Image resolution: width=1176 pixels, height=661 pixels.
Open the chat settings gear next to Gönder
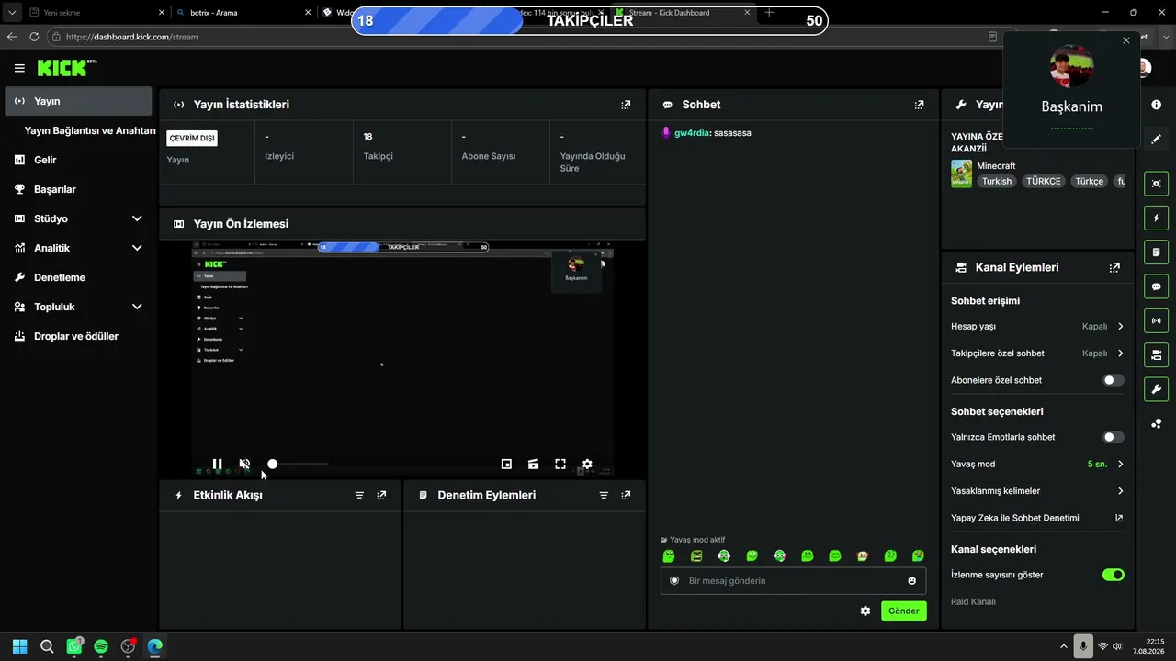point(865,611)
